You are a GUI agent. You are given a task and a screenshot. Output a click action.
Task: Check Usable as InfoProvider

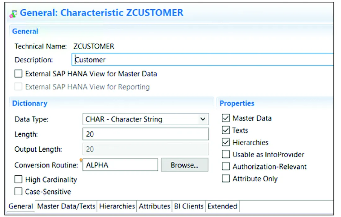point(226,154)
